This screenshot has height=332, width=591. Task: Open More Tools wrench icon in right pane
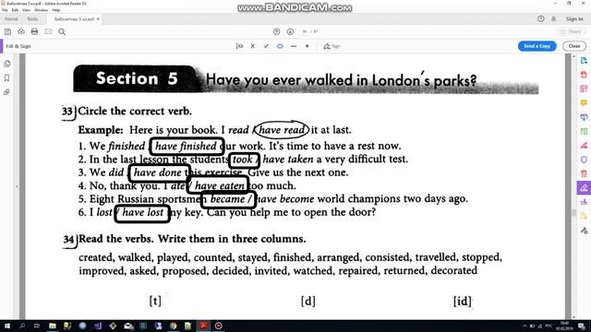coord(584,231)
